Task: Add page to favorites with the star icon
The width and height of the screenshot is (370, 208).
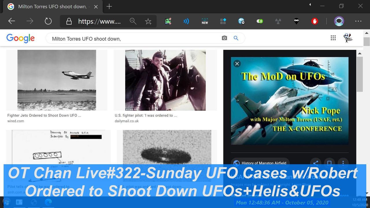Action: [148, 21]
